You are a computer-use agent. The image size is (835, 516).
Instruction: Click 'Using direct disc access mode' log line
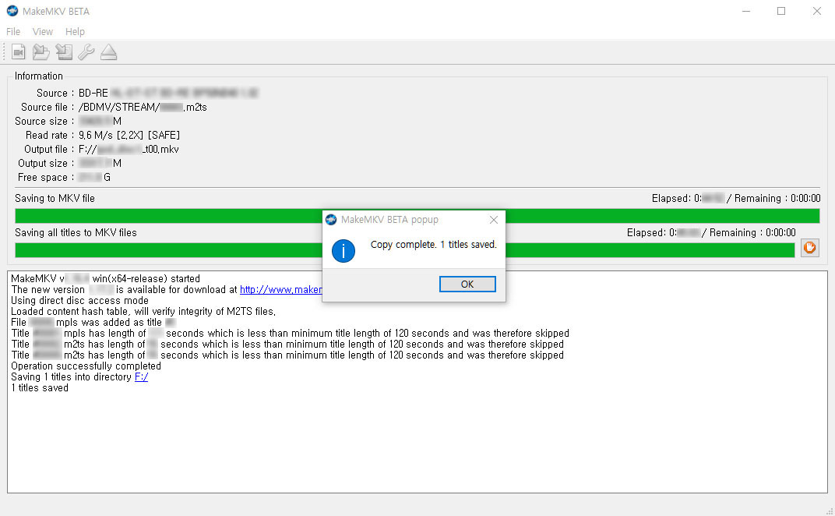(x=80, y=300)
